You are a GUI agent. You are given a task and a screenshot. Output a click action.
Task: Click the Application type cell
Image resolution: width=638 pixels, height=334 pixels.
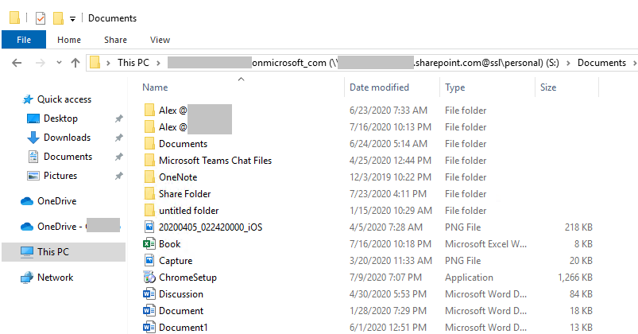tap(469, 278)
